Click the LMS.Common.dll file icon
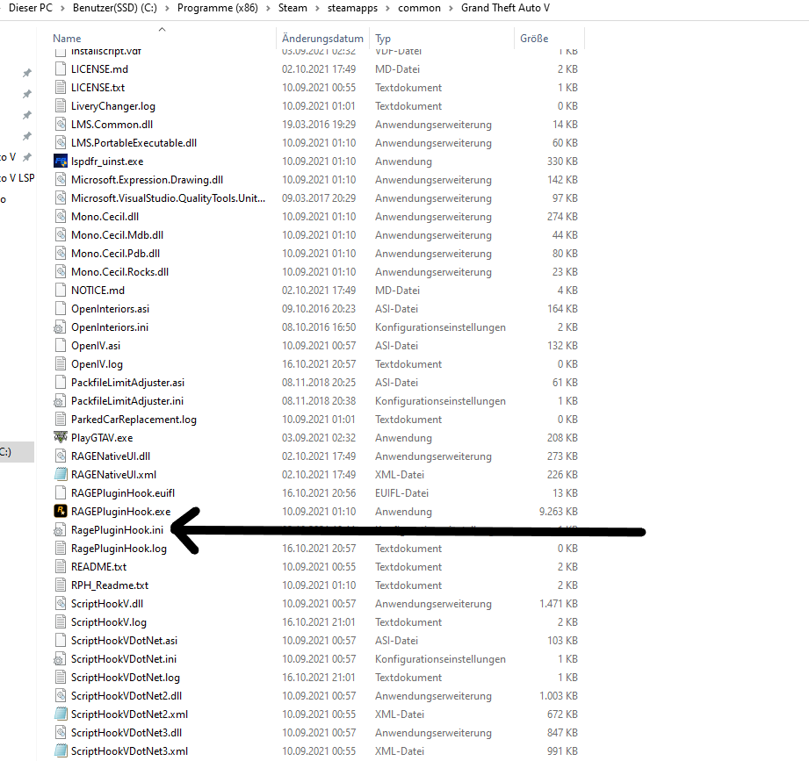This screenshot has width=809, height=761. (61, 125)
